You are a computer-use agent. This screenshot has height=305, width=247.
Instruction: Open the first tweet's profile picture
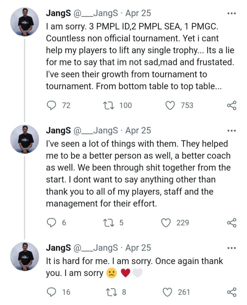(x=25, y=22)
